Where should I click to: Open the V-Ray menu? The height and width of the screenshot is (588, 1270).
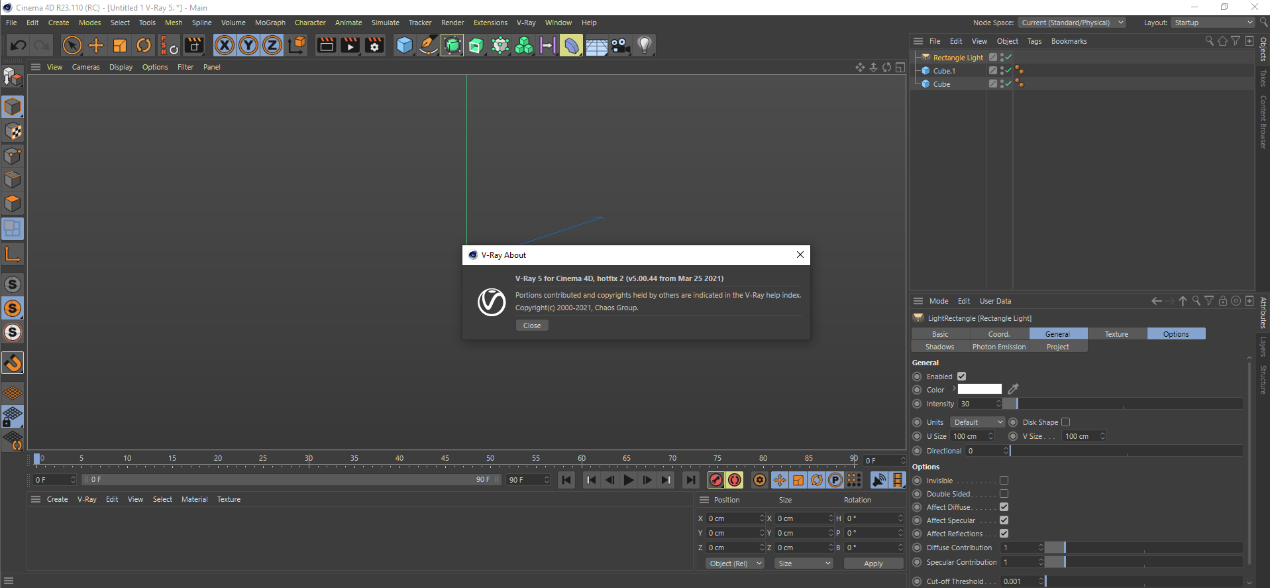(526, 23)
